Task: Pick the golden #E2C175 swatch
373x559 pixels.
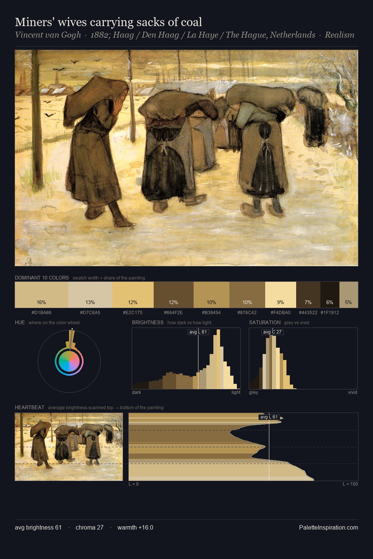Action: 133,294
